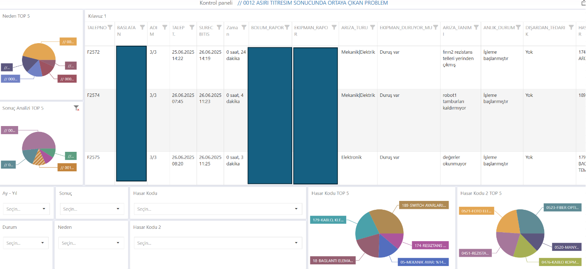Screen dimensions: 586x269
Task: Click the export icon at top right corner
Action: tap(583, 3)
